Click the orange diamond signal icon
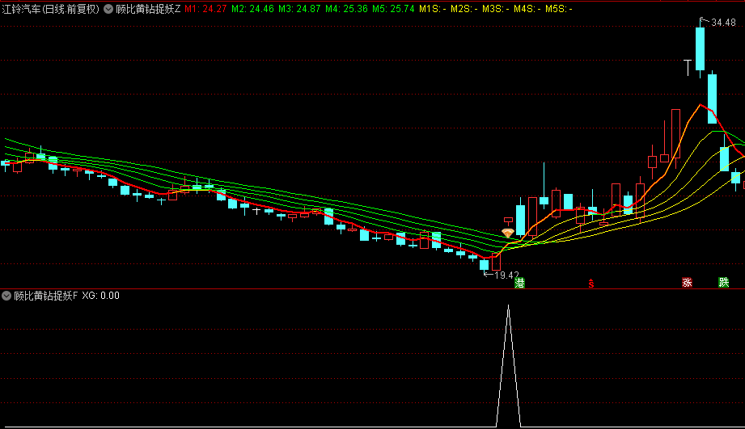Viewport: 745px width, 429px height. coord(508,233)
